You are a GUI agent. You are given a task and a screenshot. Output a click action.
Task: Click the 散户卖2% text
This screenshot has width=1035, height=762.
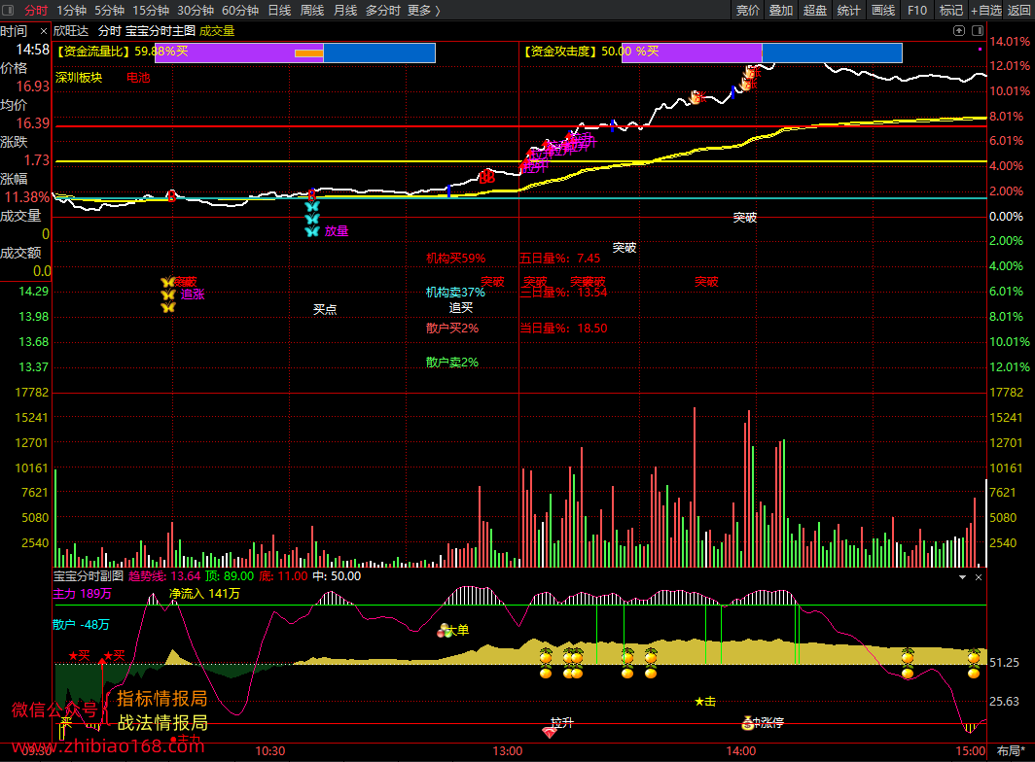(452, 363)
